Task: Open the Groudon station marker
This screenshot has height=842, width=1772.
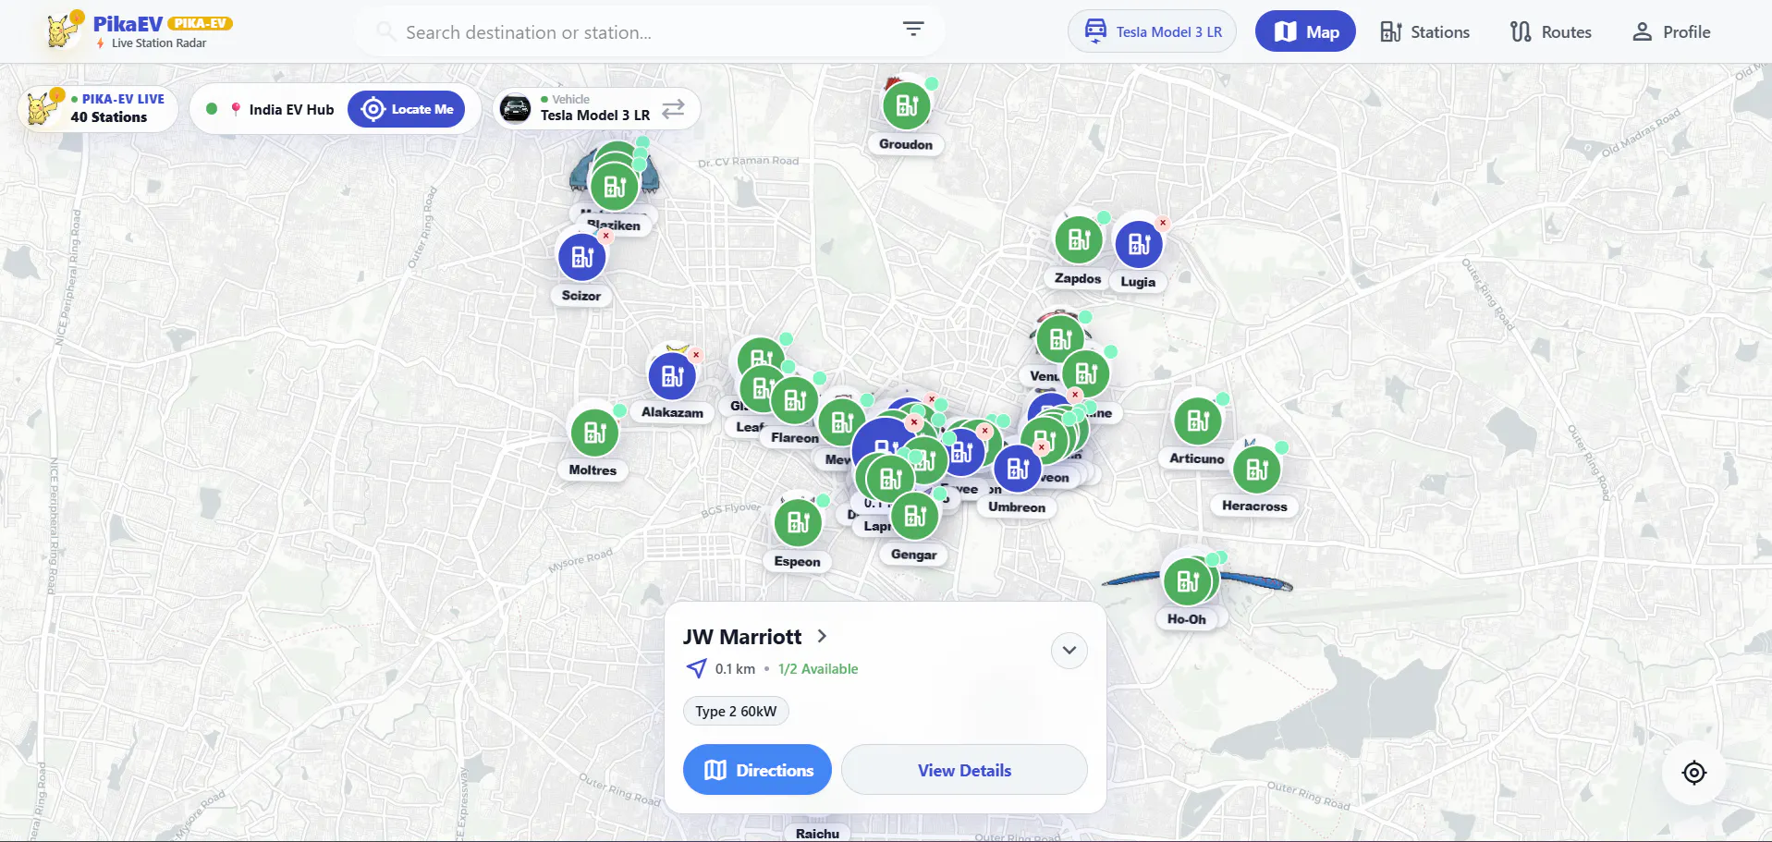Action: point(906,106)
